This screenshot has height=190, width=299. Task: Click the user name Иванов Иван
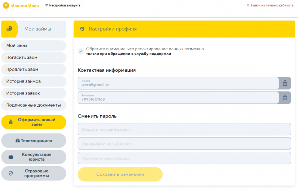pos(25,6)
